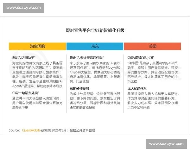The width and height of the screenshot is (190, 152).
Task: Click paragraph starting 美团持续投入无人机
Action: pos(153,100)
